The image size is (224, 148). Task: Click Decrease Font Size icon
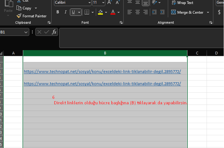pos(118,2)
